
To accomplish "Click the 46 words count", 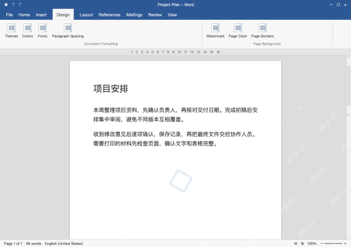I will [34, 244].
